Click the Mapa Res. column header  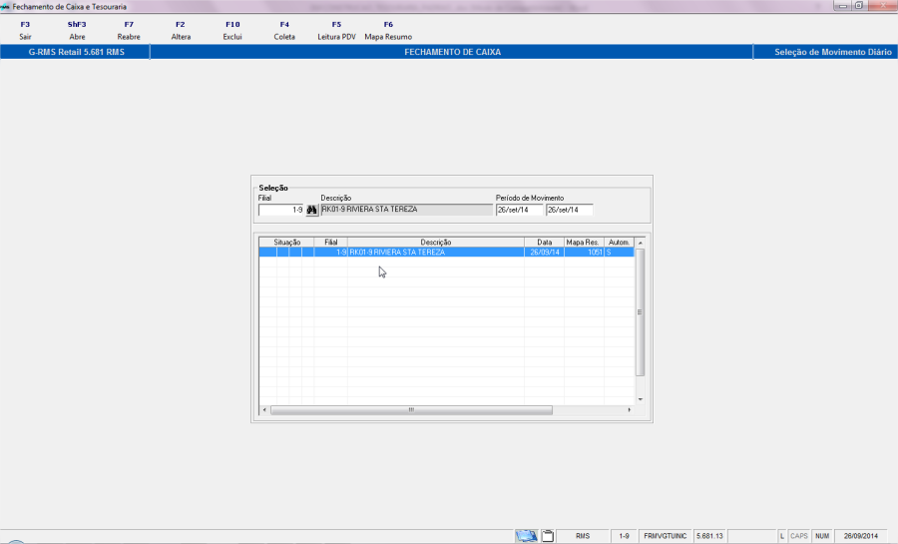pos(584,243)
